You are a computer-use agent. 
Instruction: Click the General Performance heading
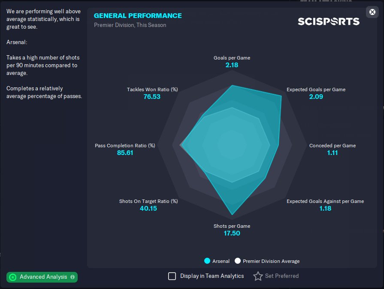(x=138, y=16)
